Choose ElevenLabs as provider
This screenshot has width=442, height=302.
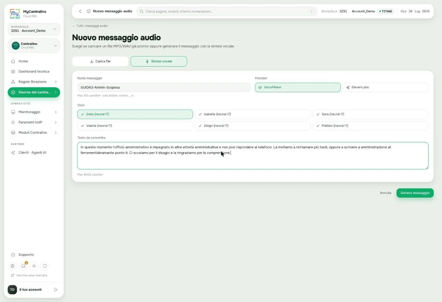tap(385, 87)
